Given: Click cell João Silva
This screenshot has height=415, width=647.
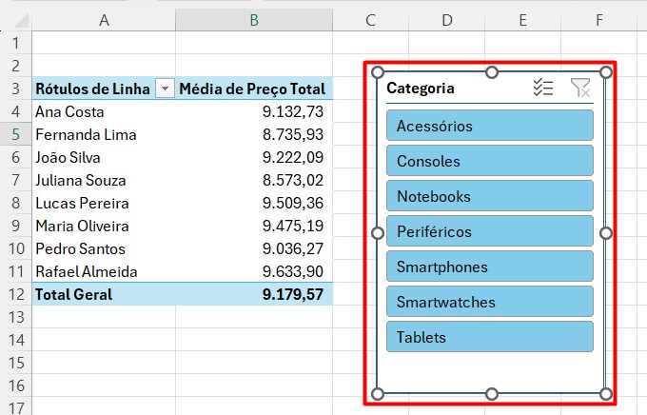Looking at the screenshot, I should [104, 157].
